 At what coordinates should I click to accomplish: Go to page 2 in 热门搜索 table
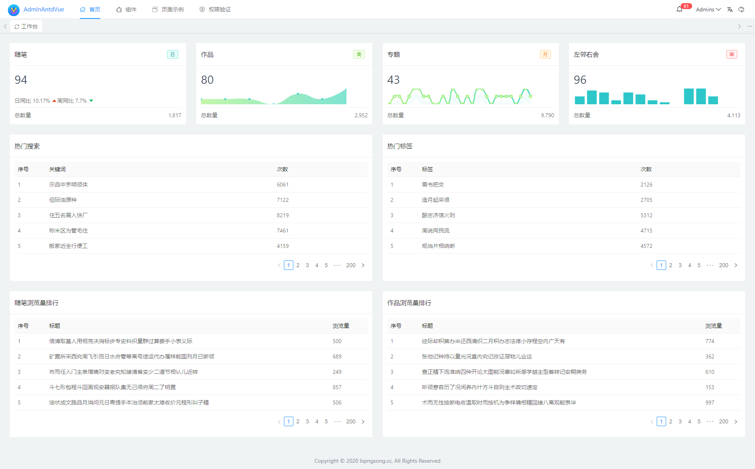(298, 265)
